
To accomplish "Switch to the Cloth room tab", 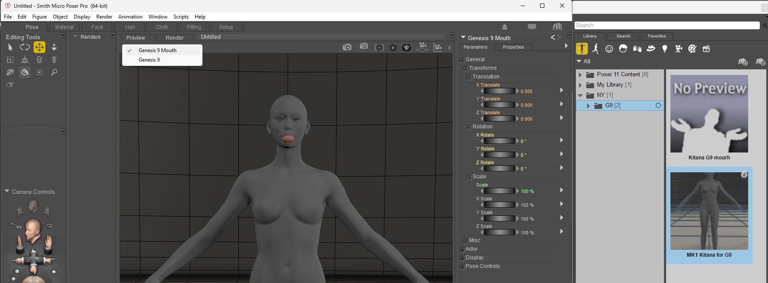I will point(162,27).
